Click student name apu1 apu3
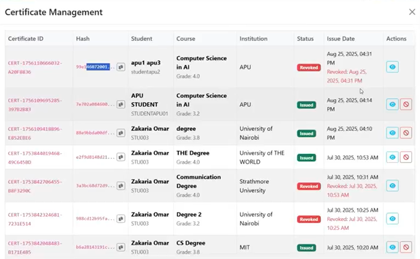The height and width of the screenshot is (259, 420). [x=146, y=63]
